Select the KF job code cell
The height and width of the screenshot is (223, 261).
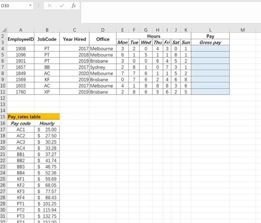(x=47, y=79)
